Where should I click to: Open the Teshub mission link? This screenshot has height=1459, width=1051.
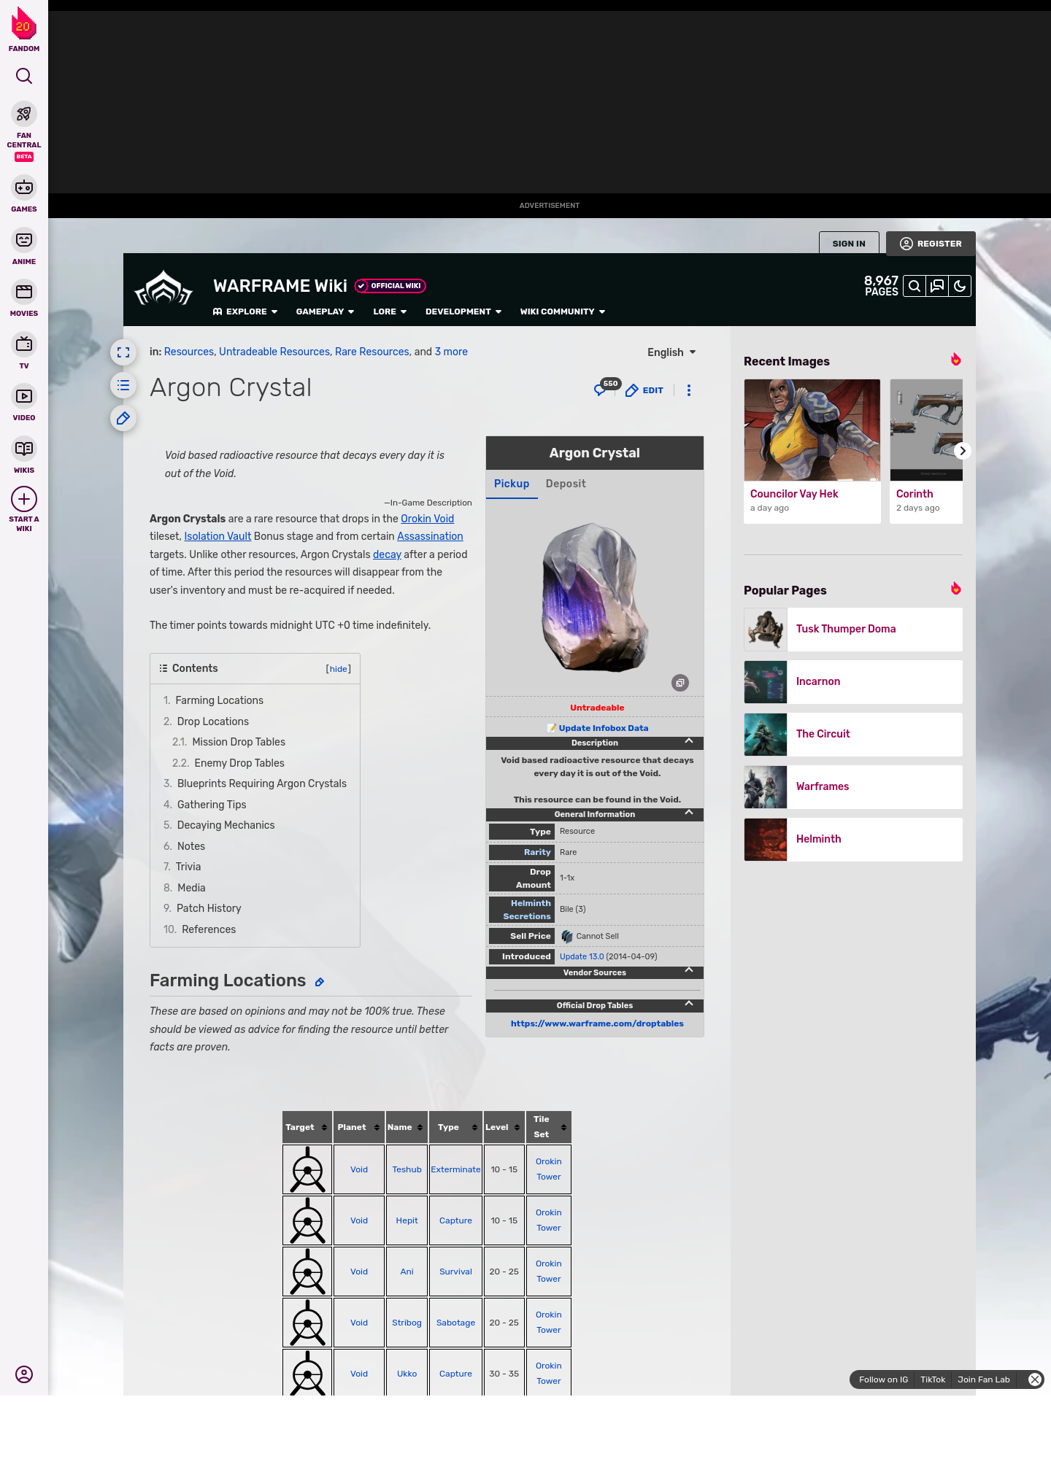407,1169
